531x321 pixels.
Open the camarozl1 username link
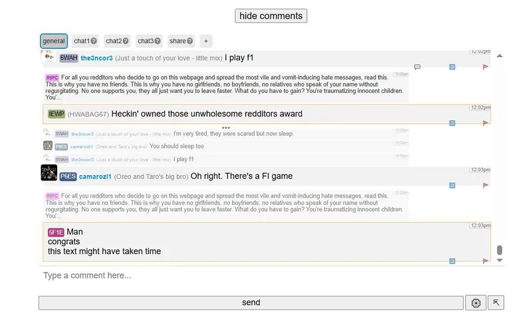tap(102, 176)
